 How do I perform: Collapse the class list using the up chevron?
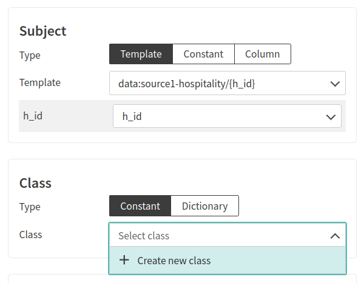pyautogui.click(x=335, y=236)
